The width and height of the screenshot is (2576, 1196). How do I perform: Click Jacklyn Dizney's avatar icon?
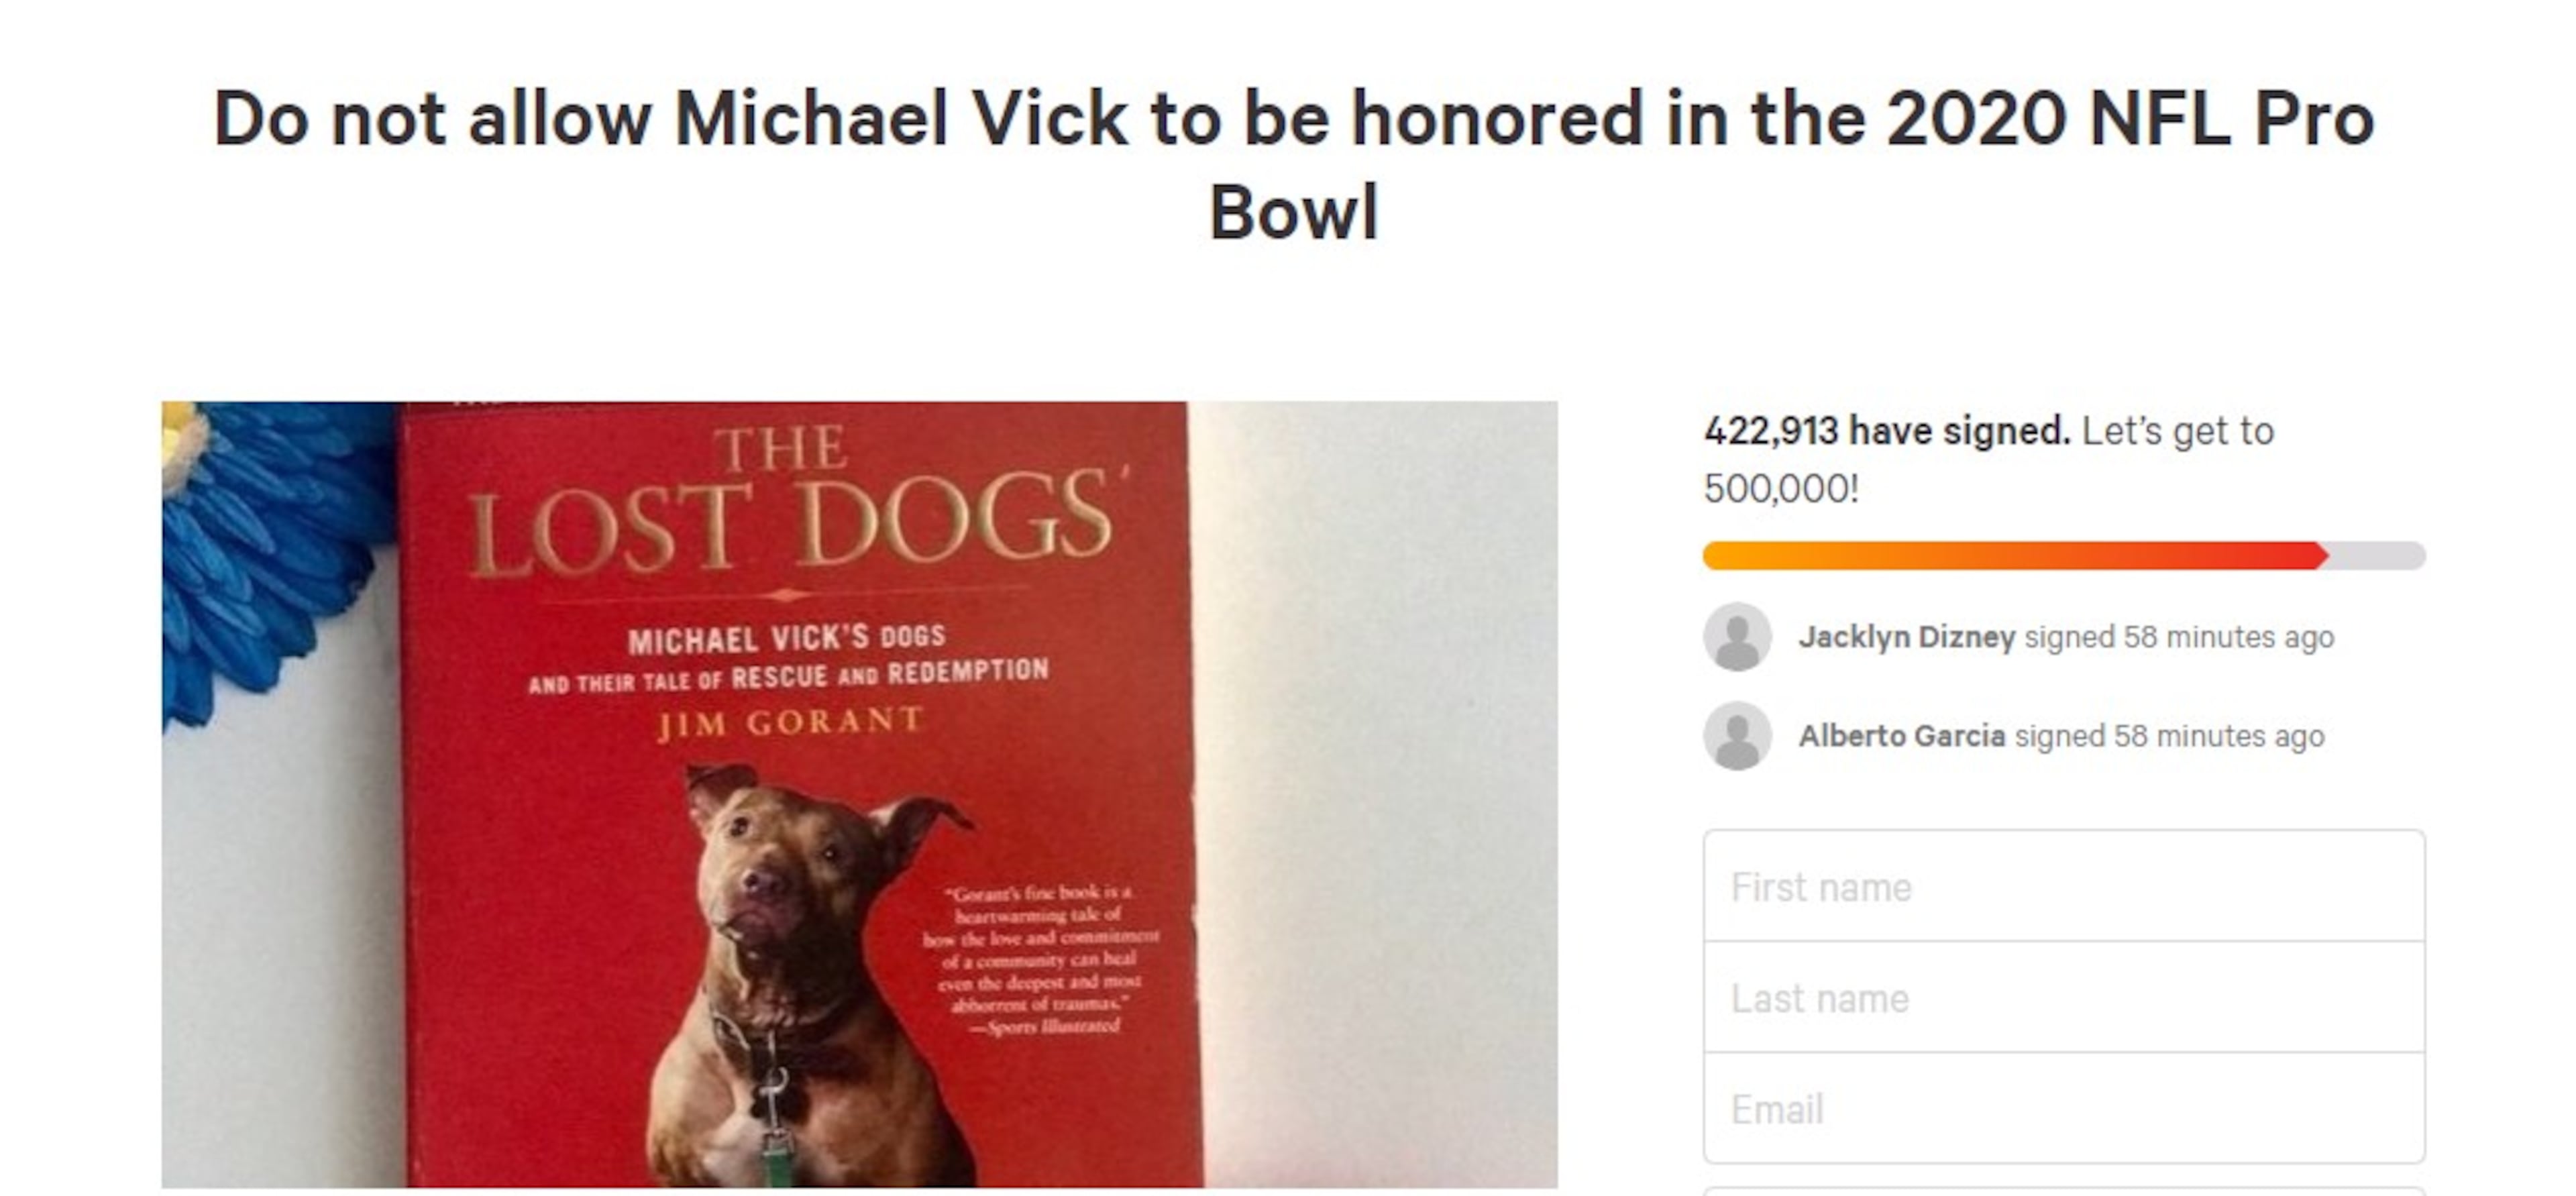(1737, 637)
